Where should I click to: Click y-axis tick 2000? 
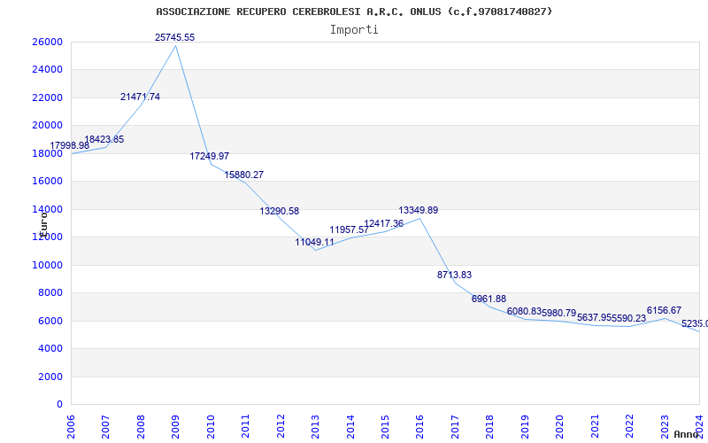point(50,377)
